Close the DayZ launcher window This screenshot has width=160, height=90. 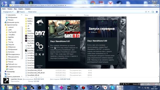click(x=125, y=18)
